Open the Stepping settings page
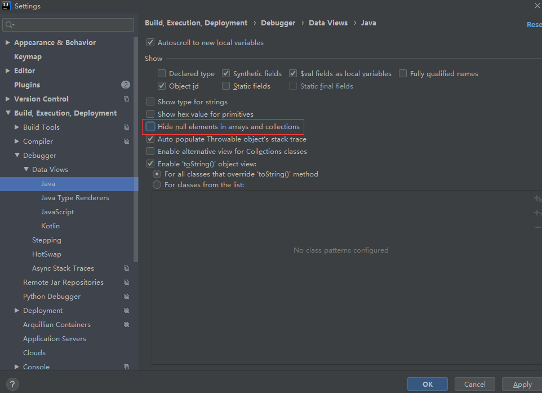 coord(47,240)
